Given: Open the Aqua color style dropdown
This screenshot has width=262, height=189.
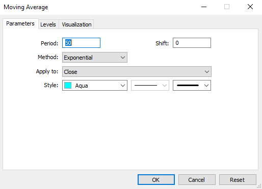Looking at the screenshot, I should pos(95,86).
